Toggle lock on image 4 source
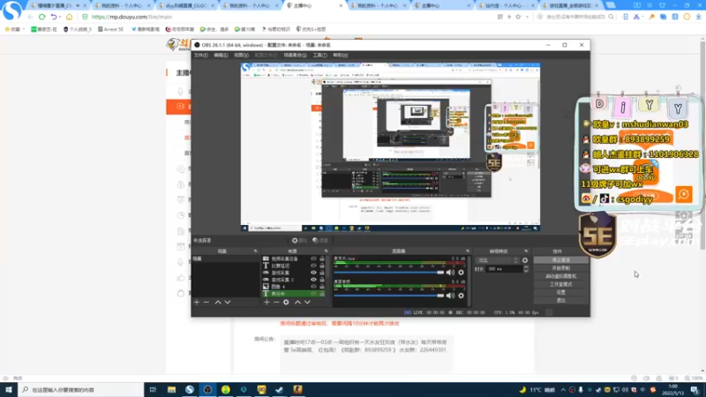The image size is (706, 397). (322, 286)
